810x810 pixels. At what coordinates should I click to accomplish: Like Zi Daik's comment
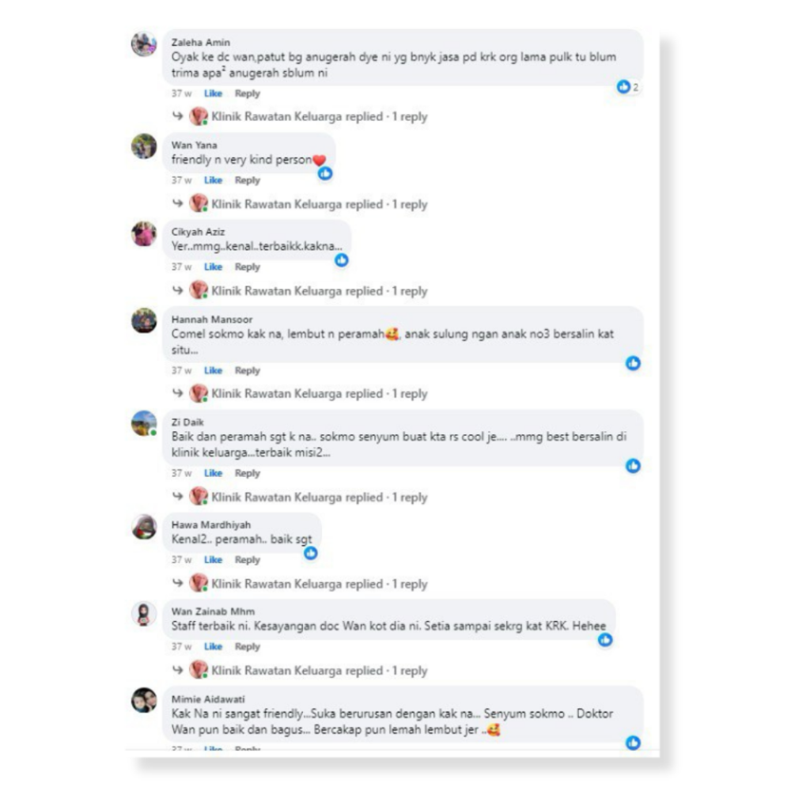point(213,473)
